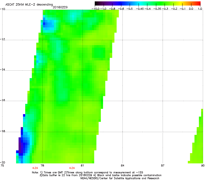Click the -0.45 color scale label
The height and width of the screenshot is (180, 205).
pyautogui.click(x=140, y=9)
